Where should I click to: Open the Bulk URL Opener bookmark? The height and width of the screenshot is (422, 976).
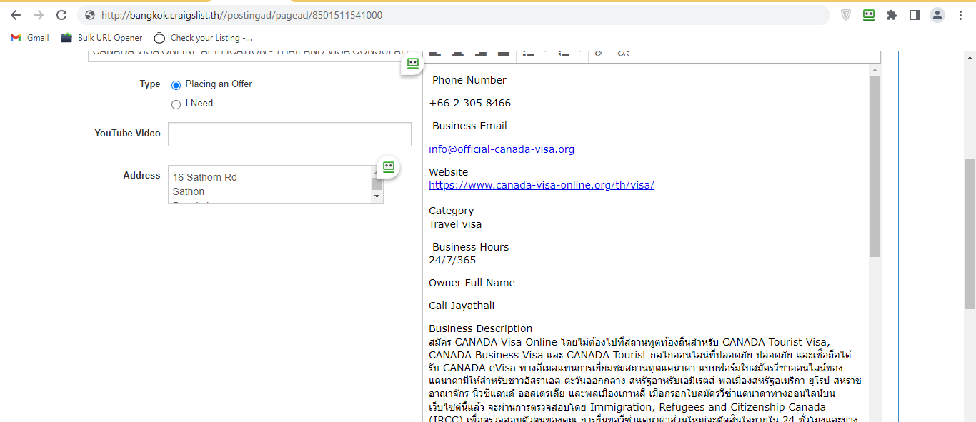pyautogui.click(x=101, y=38)
